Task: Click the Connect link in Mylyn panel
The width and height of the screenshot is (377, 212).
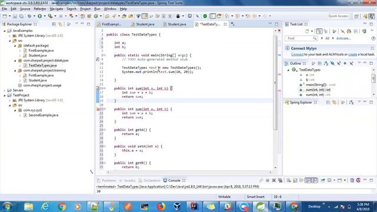Action: tap(297, 55)
